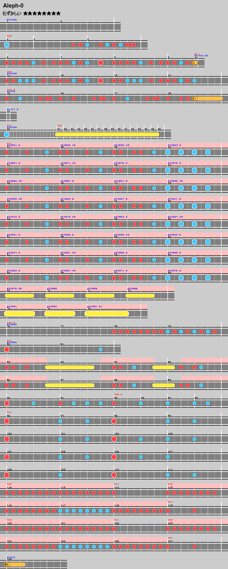This screenshot has height=569, width=228.
Task: Select the large blue note at measure 20
Action: [x=7, y=134]
